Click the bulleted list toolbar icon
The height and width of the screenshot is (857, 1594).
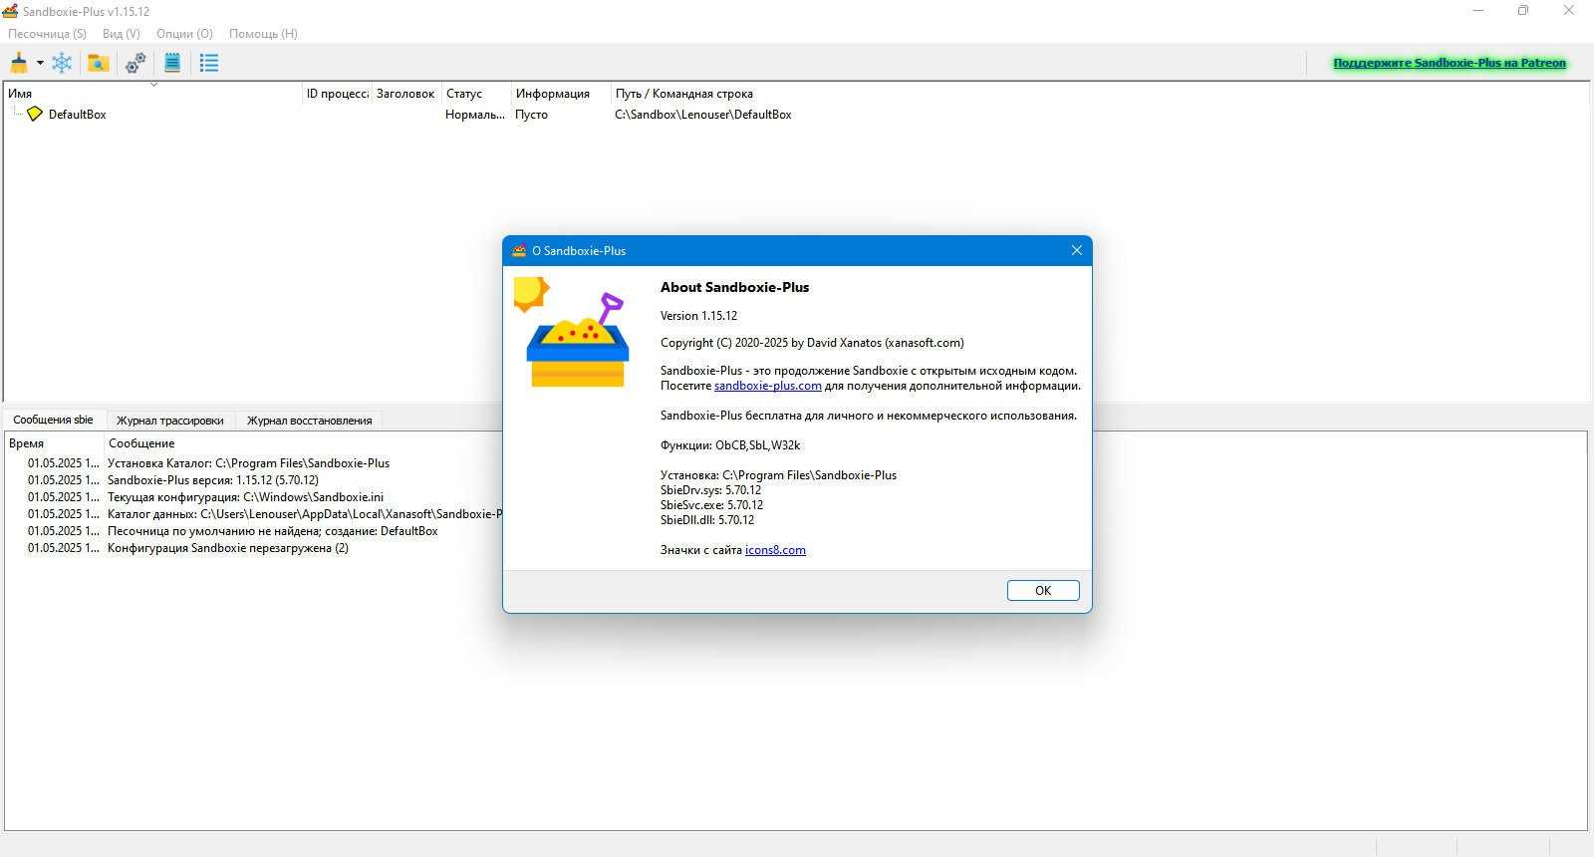208,63
